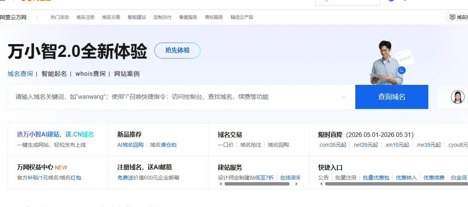Open 设计师定制建站低至7折 link
468x207 pixels.
pyautogui.click(x=246, y=178)
